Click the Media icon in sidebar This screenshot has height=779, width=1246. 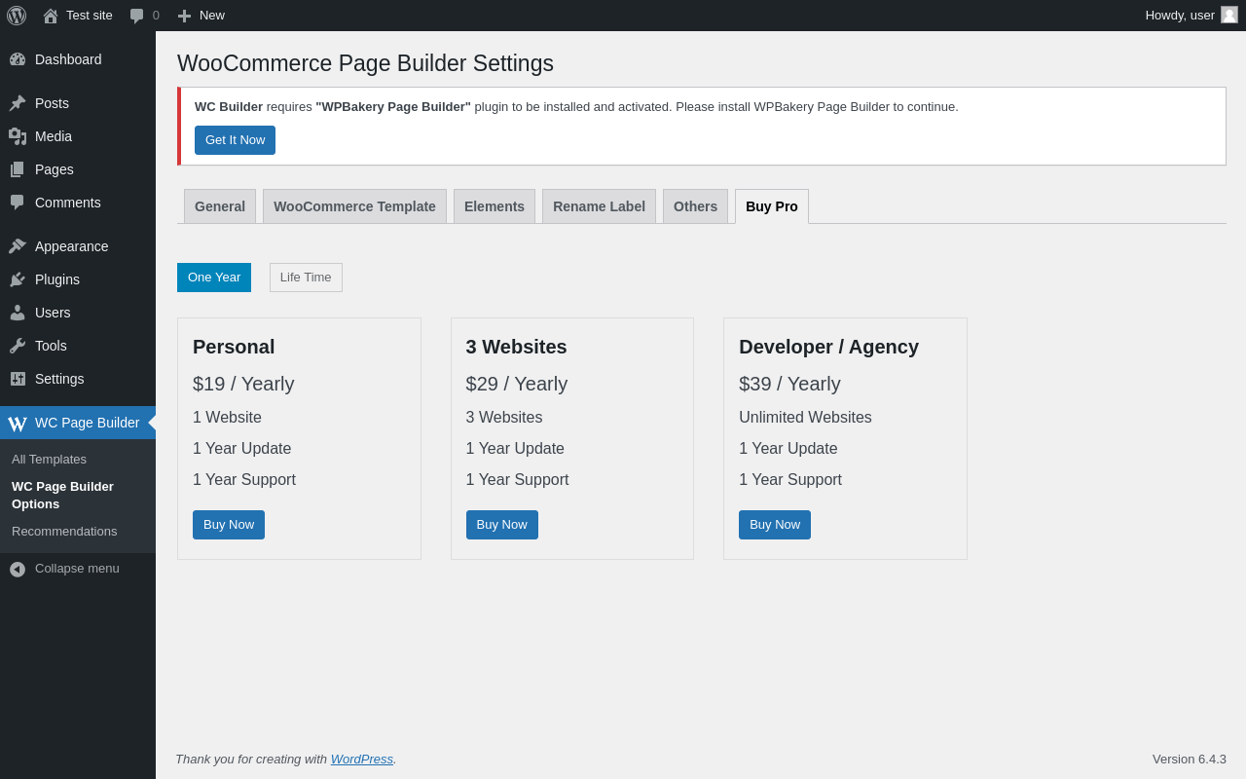[x=18, y=136]
